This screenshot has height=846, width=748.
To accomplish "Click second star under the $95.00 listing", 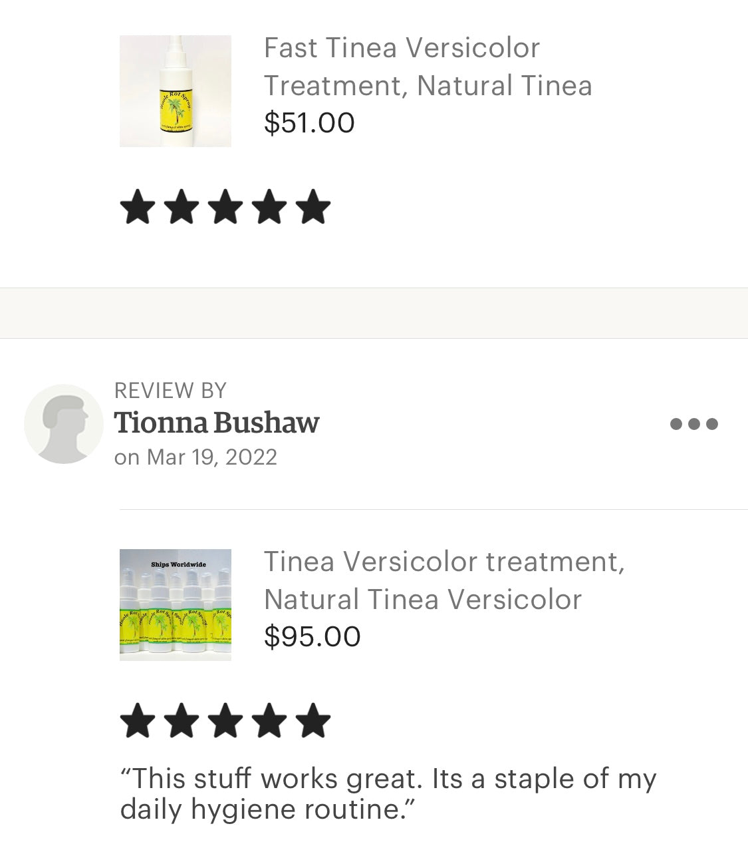I will (x=182, y=721).
